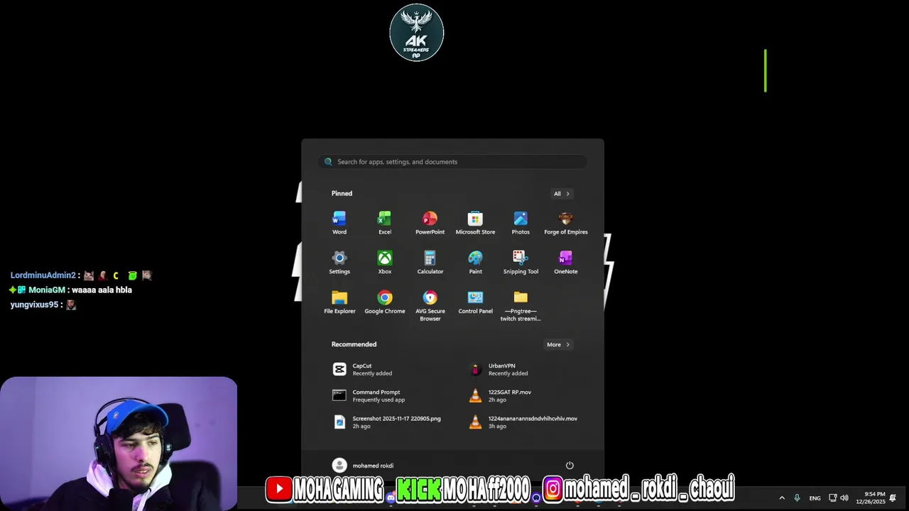Switch the ENG language input
The image size is (909, 511).
[x=815, y=498]
